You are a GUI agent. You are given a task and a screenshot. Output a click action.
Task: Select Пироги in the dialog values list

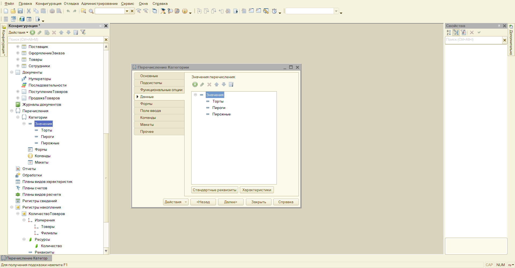[x=219, y=108]
